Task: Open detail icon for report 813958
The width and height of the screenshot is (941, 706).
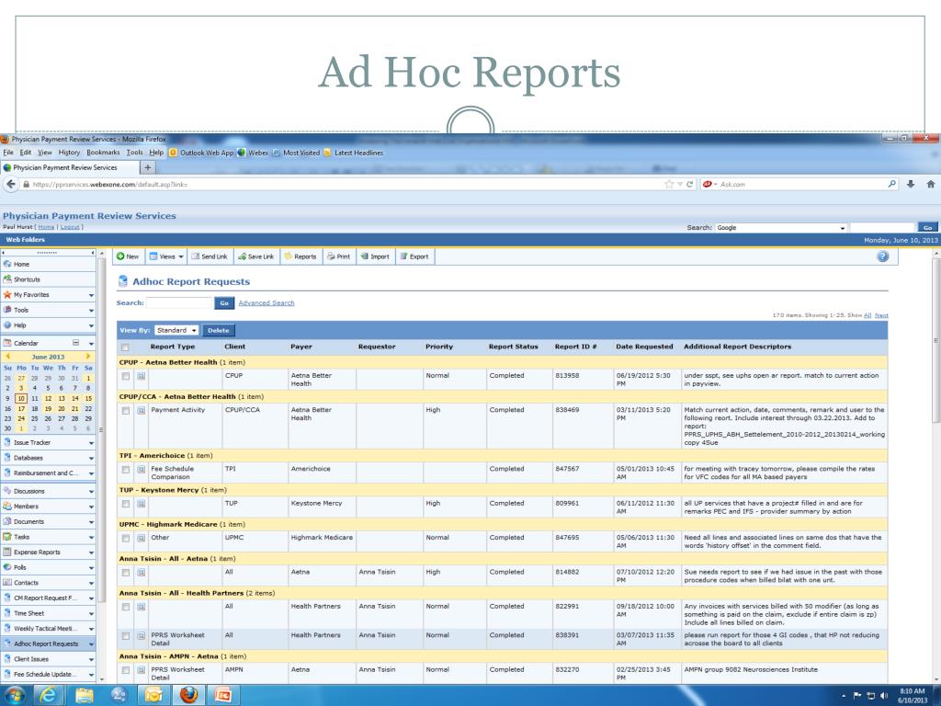Action: point(141,376)
